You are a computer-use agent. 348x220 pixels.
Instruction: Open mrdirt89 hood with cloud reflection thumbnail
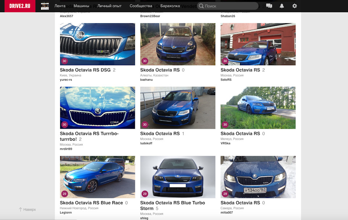(98, 108)
